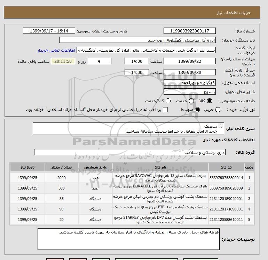
Task: Select the کالا/خدمت category radio button
Action: 168,101
